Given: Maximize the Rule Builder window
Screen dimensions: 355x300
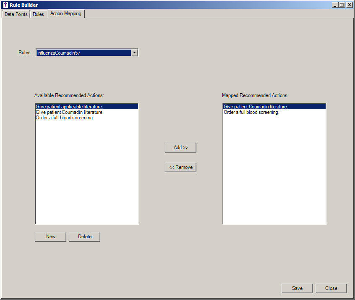Looking at the screenshot, I should [x=342, y=5].
